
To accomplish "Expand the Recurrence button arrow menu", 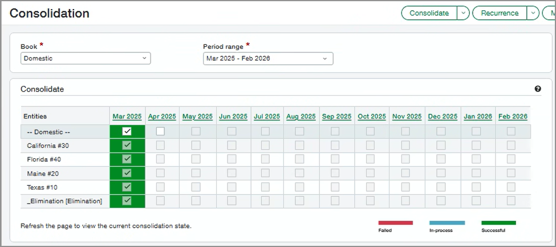I will (x=533, y=13).
